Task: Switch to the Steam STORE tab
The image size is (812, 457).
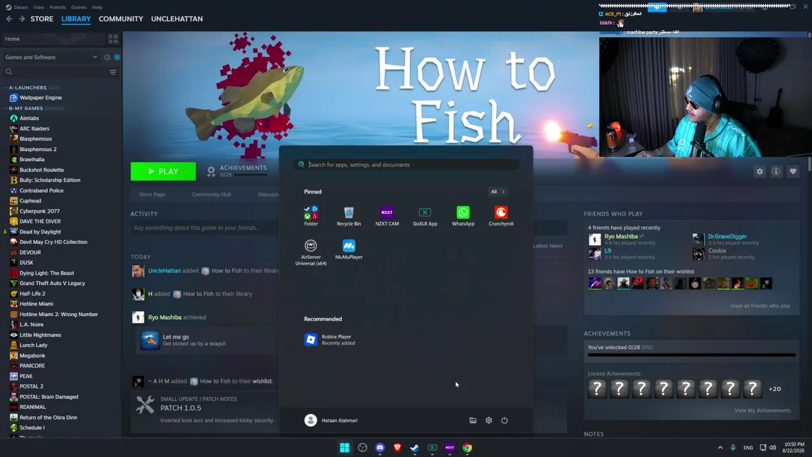Action: pyautogui.click(x=42, y=19)
